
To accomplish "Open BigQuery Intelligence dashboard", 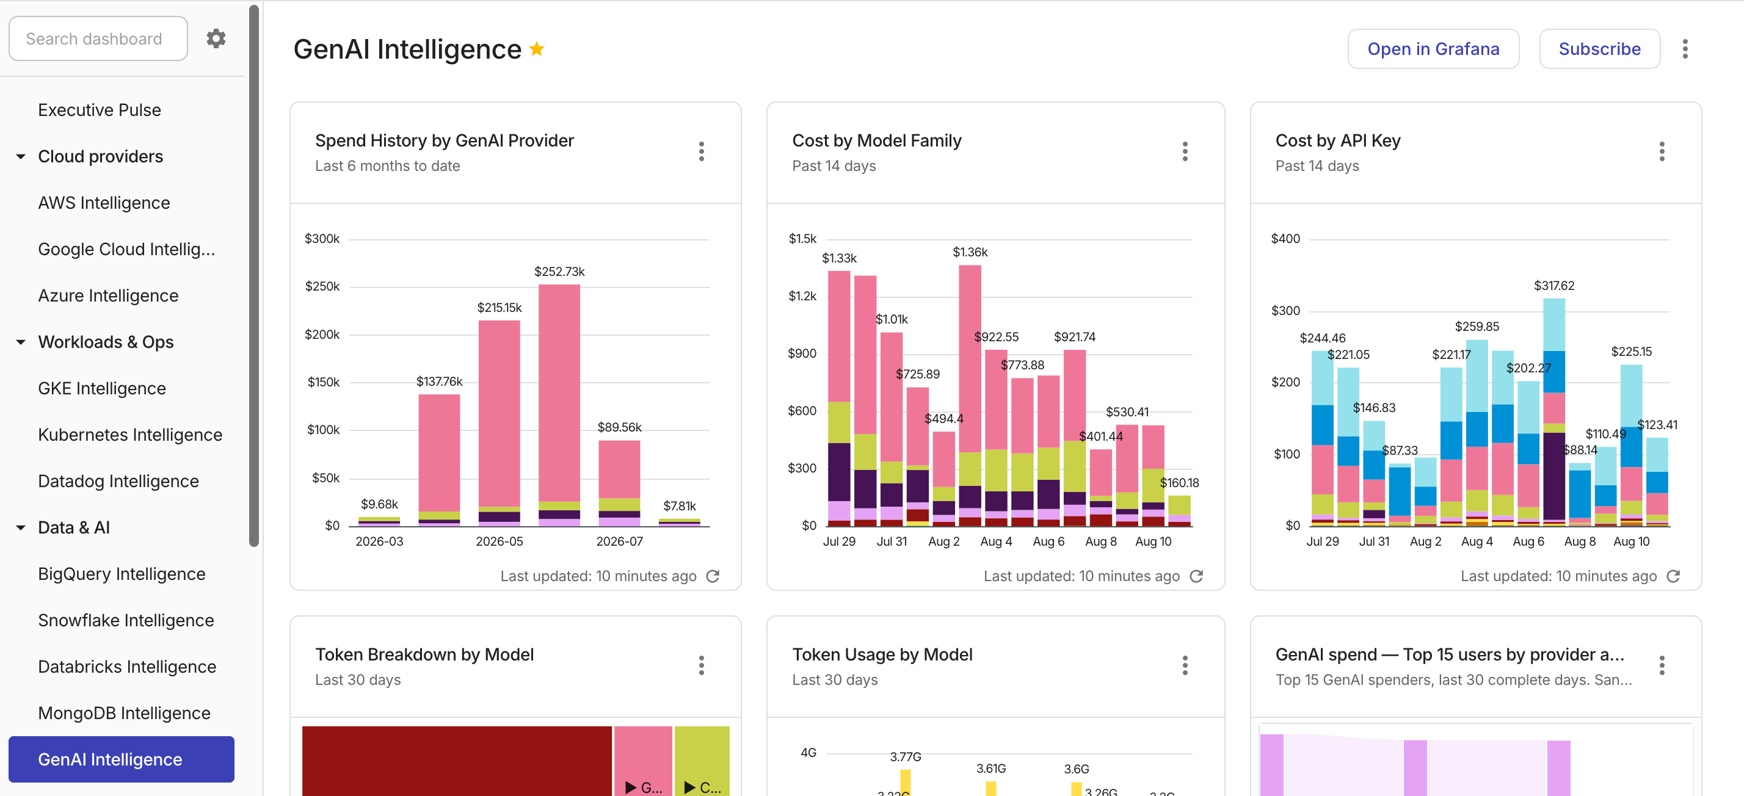I will [121, 574].
